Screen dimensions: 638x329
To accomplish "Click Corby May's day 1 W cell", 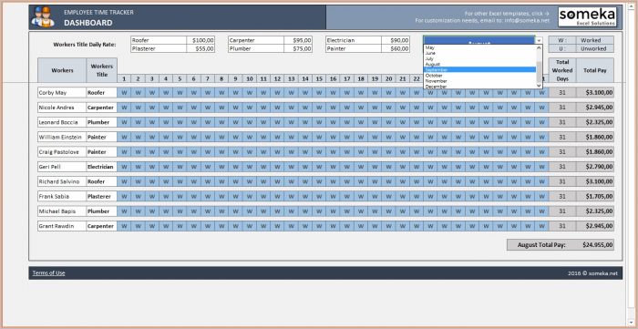I will tap(124, 92).
